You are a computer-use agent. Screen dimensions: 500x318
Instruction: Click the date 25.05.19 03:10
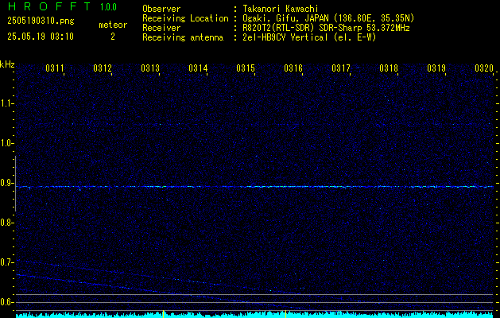(41, 37)
